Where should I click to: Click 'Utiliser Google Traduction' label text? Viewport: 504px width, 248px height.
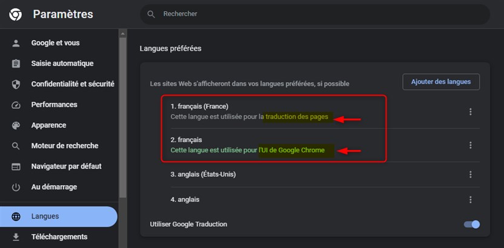pos(188,224)
